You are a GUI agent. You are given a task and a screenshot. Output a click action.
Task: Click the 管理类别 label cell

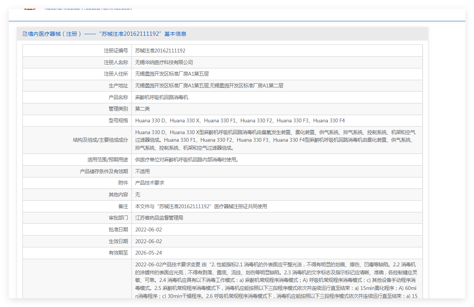77,109
